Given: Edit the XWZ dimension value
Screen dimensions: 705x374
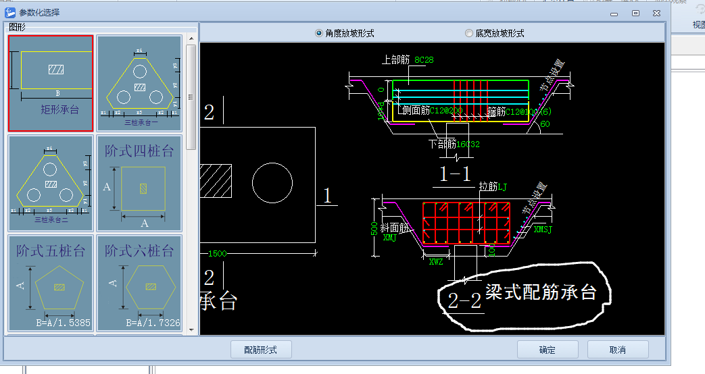Looking at the screenshot, I should click(x=436, y=262).
